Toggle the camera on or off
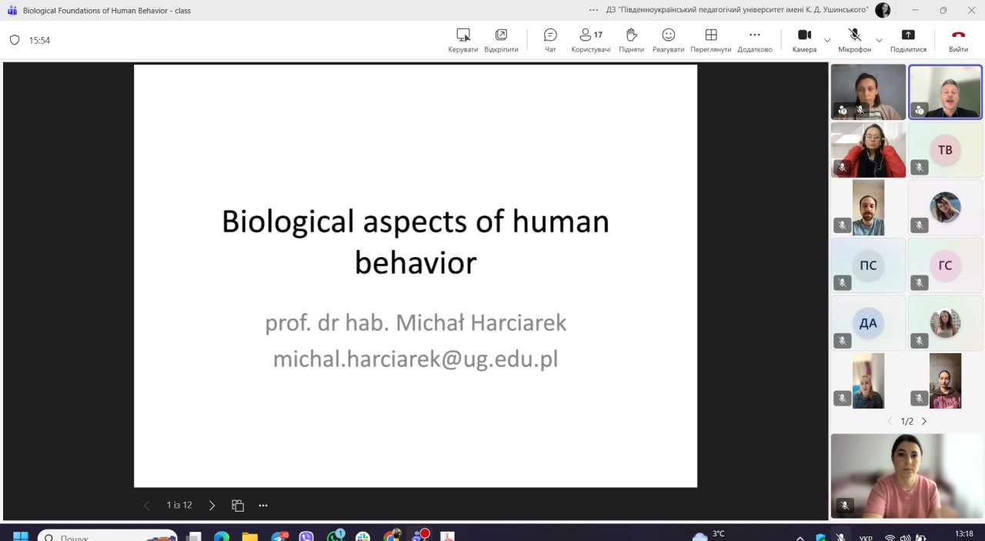Screen dimensions: 985x541 804,35
